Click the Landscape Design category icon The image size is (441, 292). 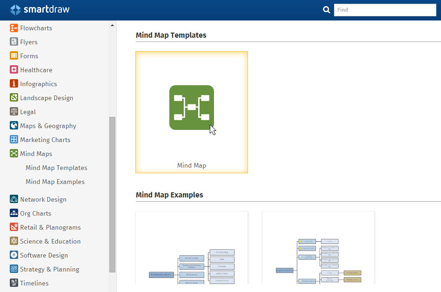click(14, 97)
